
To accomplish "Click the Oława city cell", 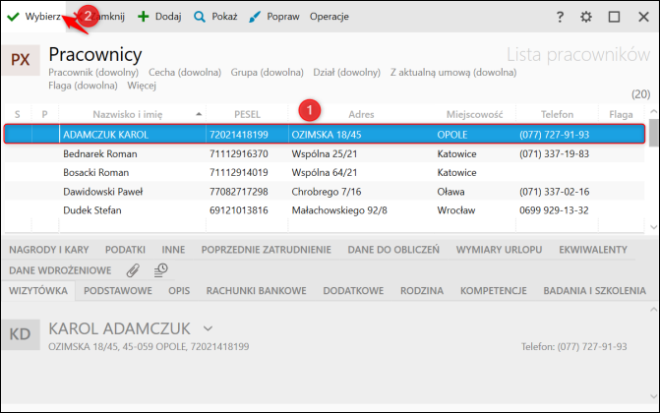I will 450,192.
